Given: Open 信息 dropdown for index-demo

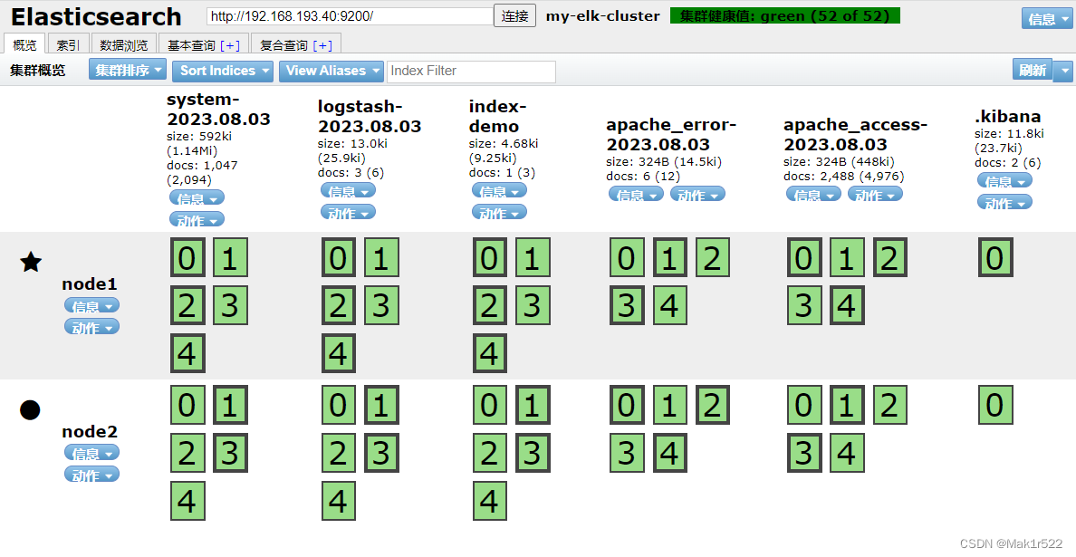Looking at the screenshot, I should pyautogui.click(x=500, y=190).
